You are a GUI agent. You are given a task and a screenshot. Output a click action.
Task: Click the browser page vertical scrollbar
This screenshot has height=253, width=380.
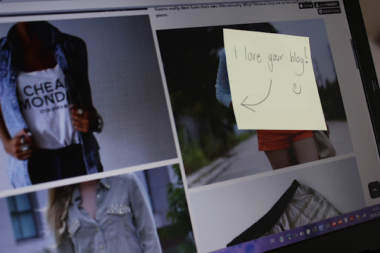click(x=354, y=53)
